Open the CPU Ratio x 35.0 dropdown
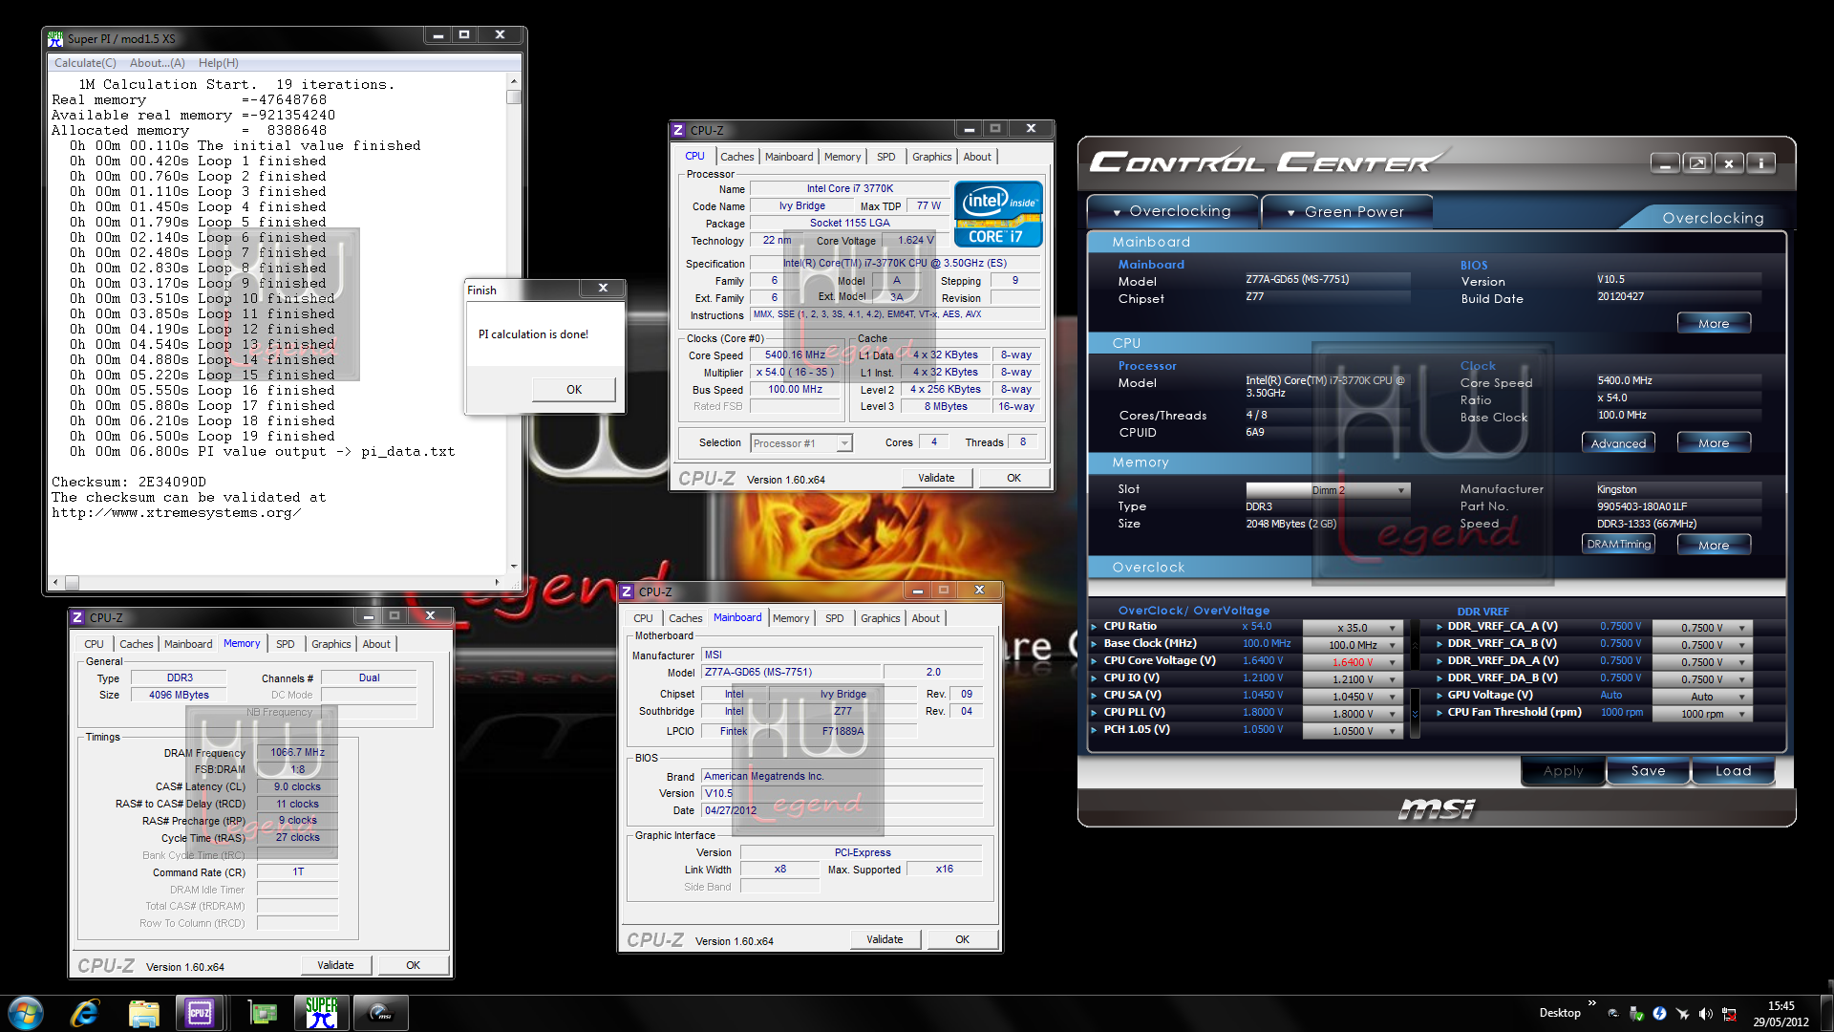1834x1032 pixels. click(1352, 628)
